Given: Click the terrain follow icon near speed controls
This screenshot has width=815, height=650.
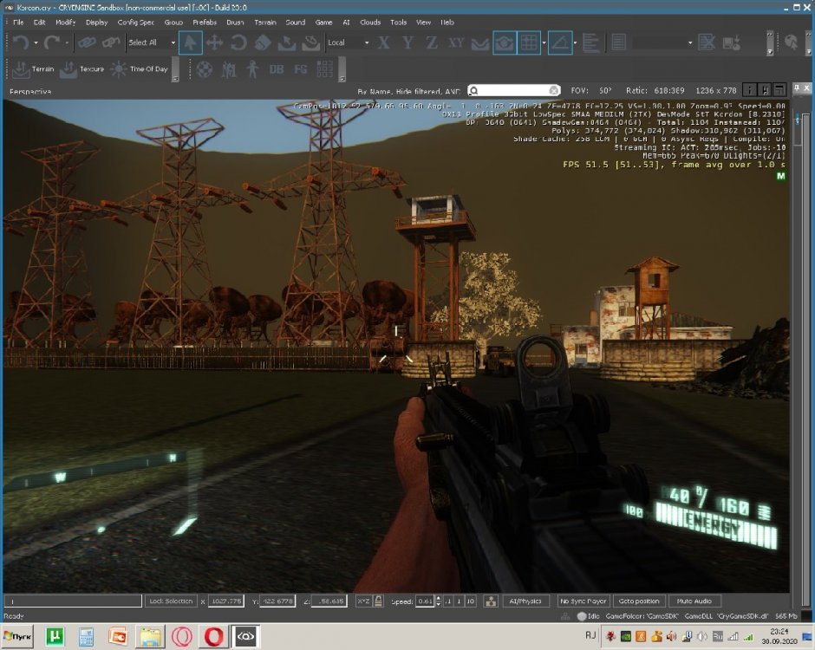Looking at the screenshot, I should [x=490, y=601].
